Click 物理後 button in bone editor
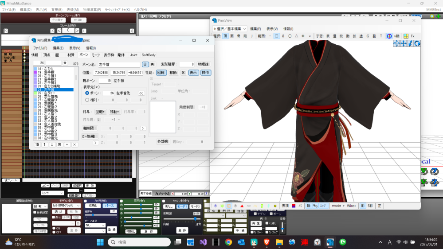The width and height of the screenshot is (443, 249). point(203,64)
